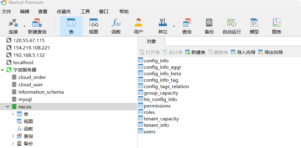The height and width of the screenshot is (148, 301).
Task: Select the group_capacity table
Action: (161, 93)
